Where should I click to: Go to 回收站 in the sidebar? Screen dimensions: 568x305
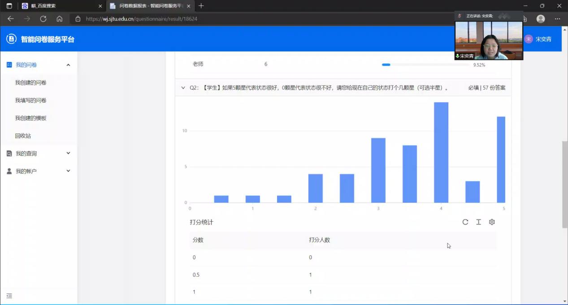[23, 136]
